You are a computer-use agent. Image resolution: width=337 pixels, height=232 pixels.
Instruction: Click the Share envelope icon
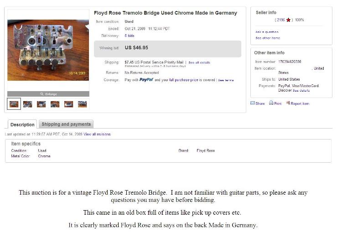pyautogui.click(x=253, y=103)
